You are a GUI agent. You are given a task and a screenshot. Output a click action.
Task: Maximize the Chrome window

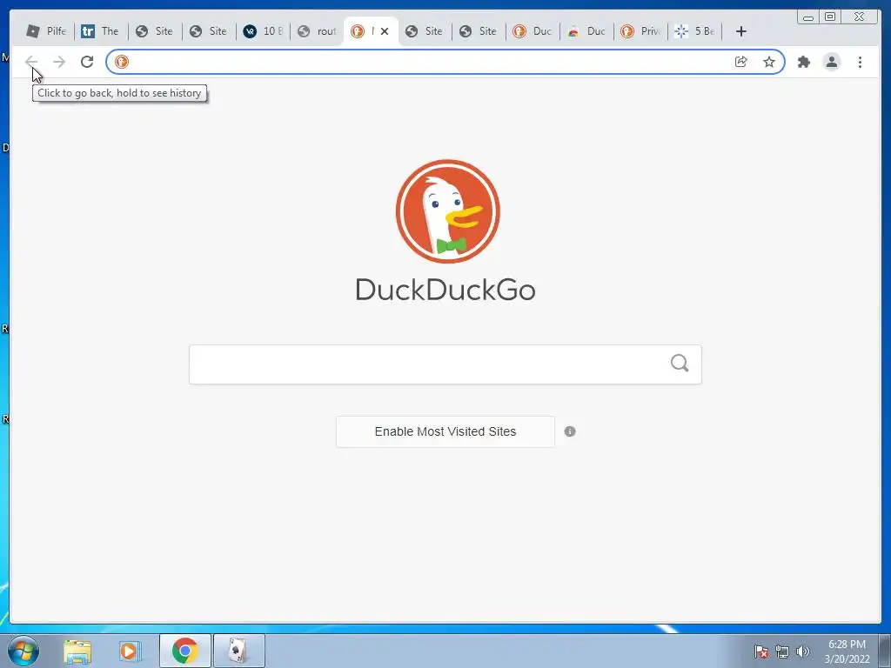click(830, 17)
